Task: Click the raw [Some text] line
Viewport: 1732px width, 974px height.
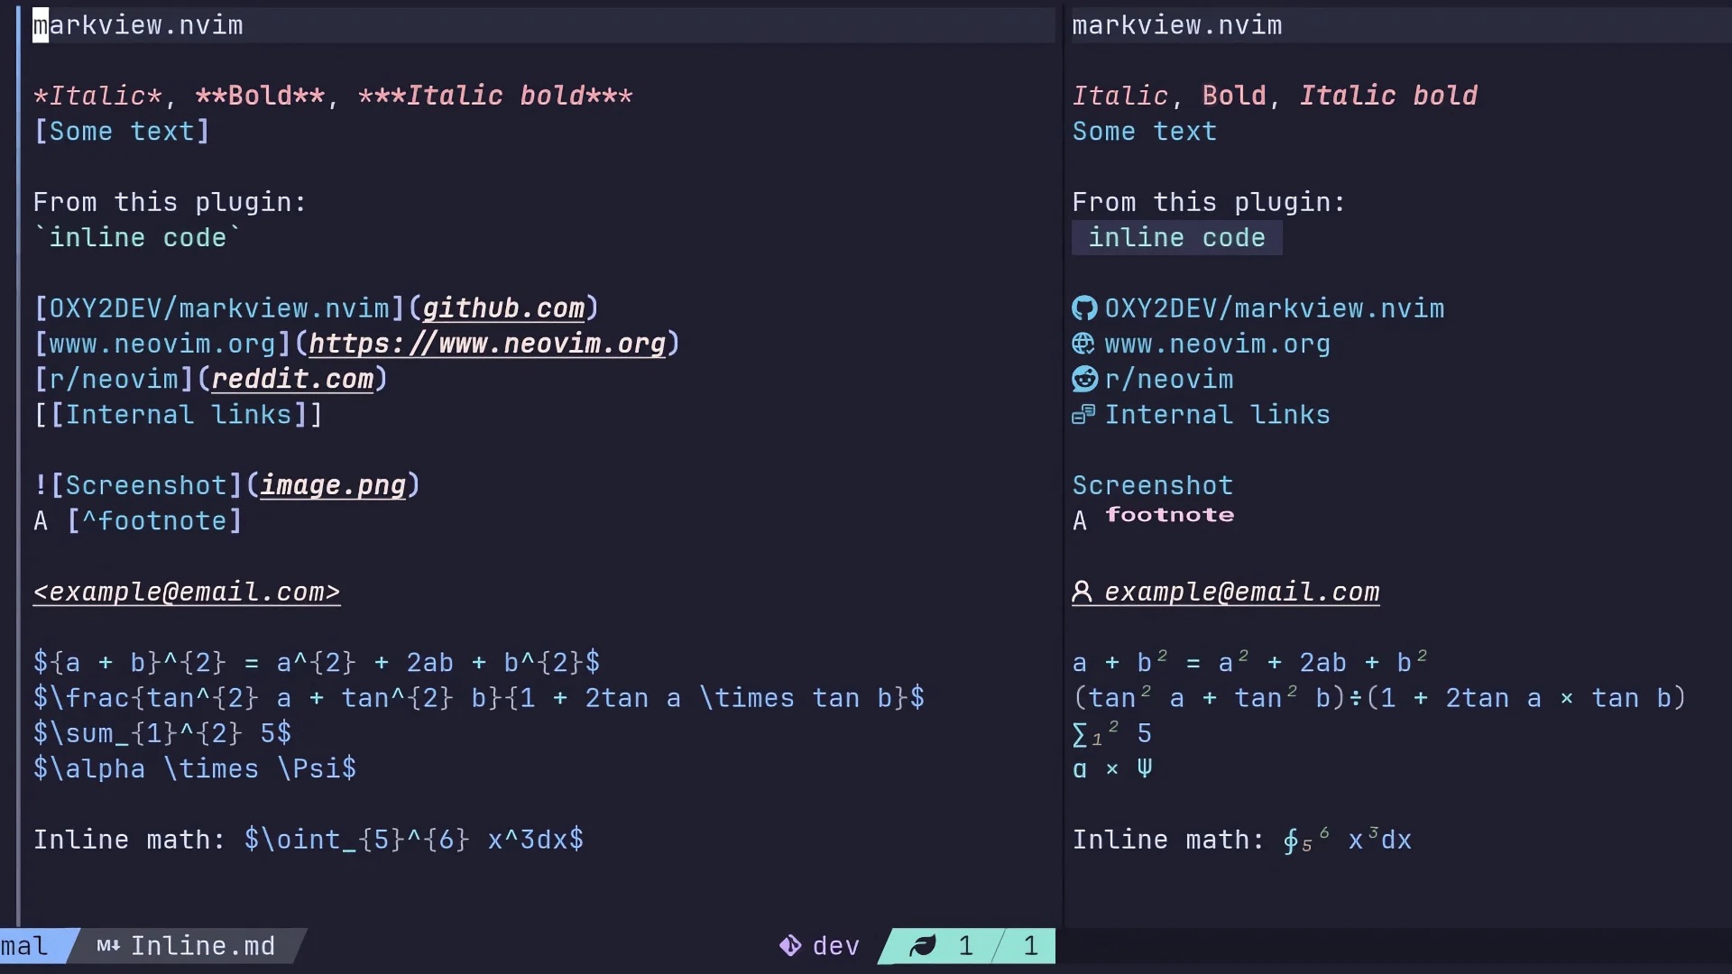Action: pos(122,132)
